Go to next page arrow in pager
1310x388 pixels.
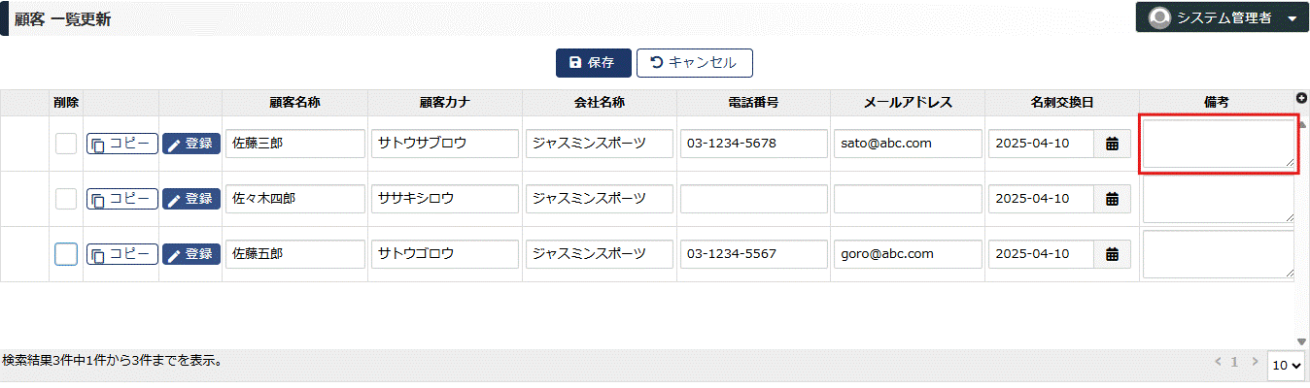[x=1255, y=362]
